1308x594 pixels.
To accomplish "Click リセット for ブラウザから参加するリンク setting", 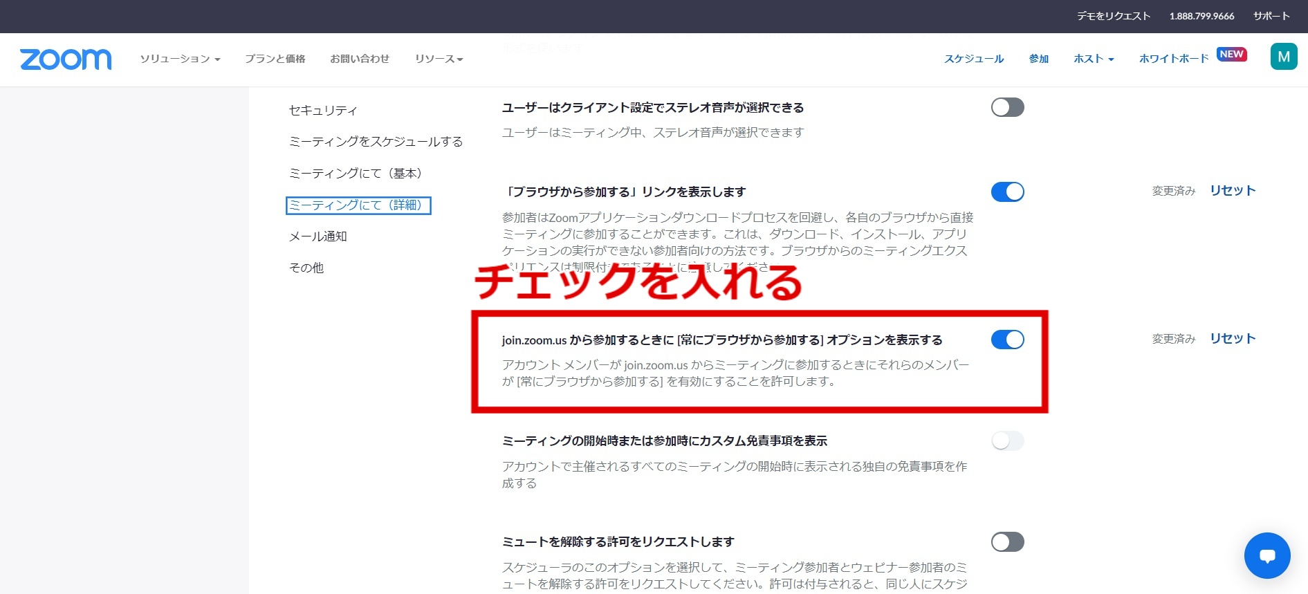I will coord(1233,191).
